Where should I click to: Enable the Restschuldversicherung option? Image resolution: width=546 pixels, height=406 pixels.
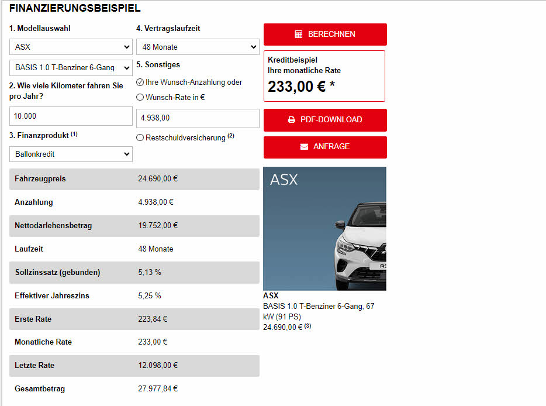point(140,137)
